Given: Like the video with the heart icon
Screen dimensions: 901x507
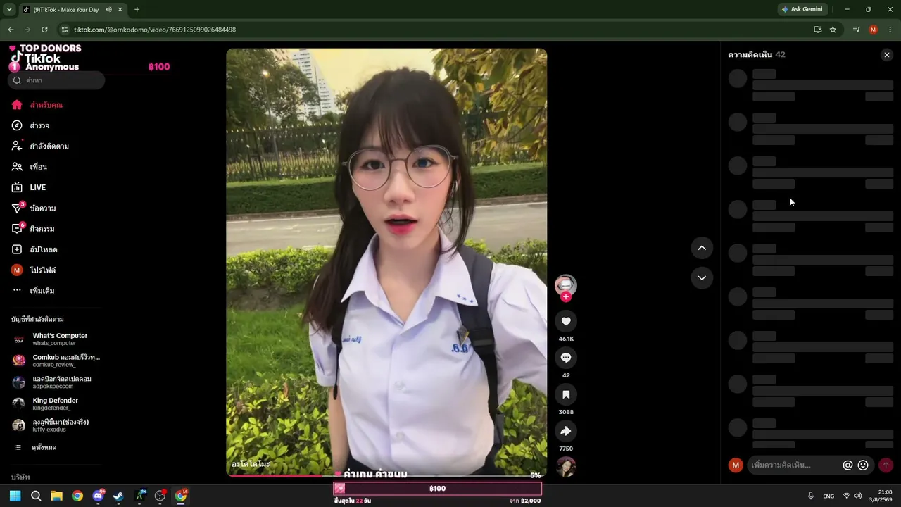Looking at the screenshot, I should pyautogui.click(x=566, y=321).
